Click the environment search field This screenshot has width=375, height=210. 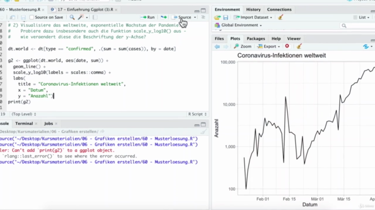tap(357, 26)
